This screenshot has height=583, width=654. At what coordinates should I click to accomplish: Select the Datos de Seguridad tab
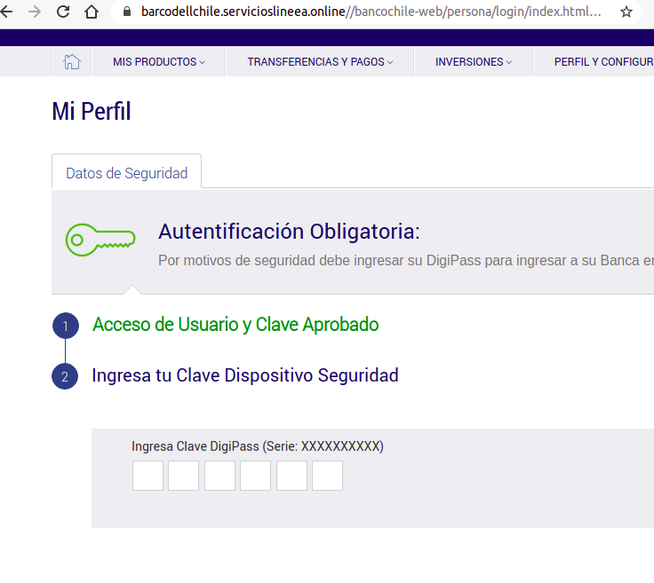(127, 173)
